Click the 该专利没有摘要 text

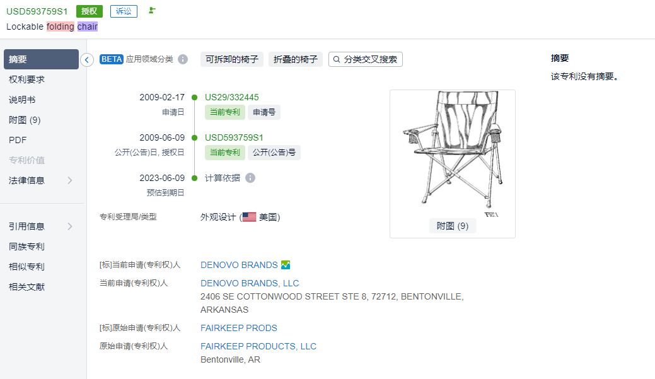point(584,76)
